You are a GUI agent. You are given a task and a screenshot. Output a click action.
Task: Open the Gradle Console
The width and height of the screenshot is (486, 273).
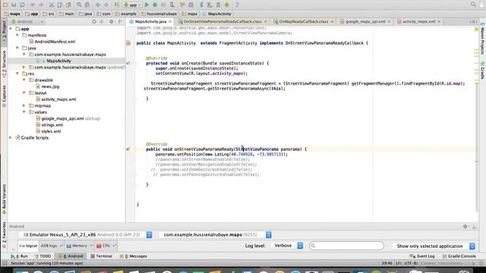pyautogui.click(x=459, y=256)
